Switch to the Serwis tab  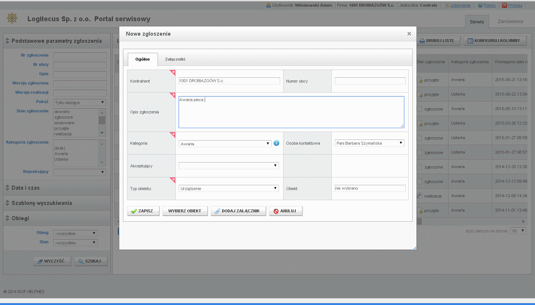477,22
